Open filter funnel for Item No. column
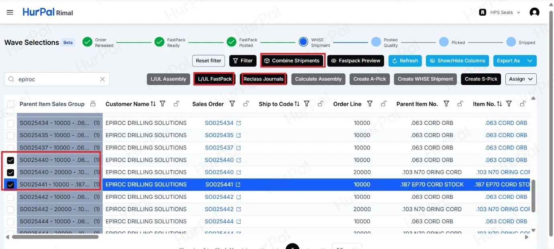This screenshot has width=554, height=249. (509, 104)
